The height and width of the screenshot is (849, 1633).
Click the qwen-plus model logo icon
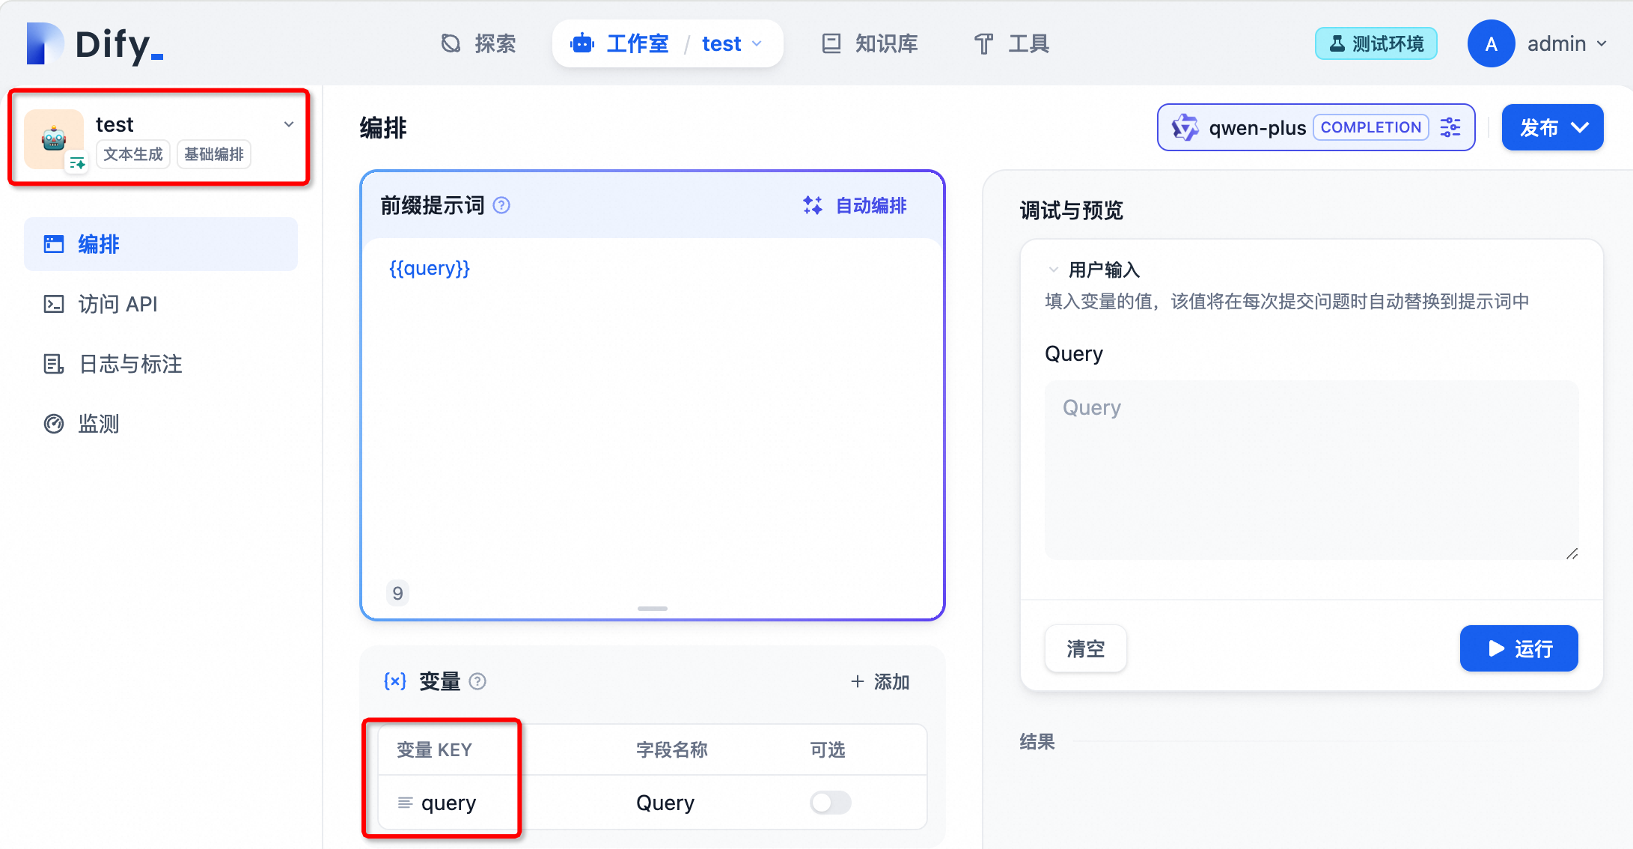click(x=1185, y=127)
